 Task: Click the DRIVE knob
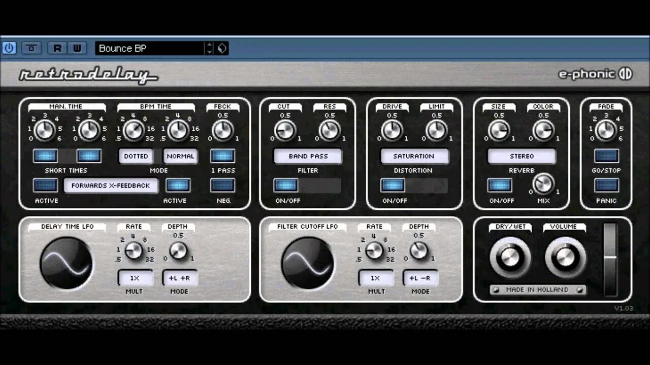392,130
